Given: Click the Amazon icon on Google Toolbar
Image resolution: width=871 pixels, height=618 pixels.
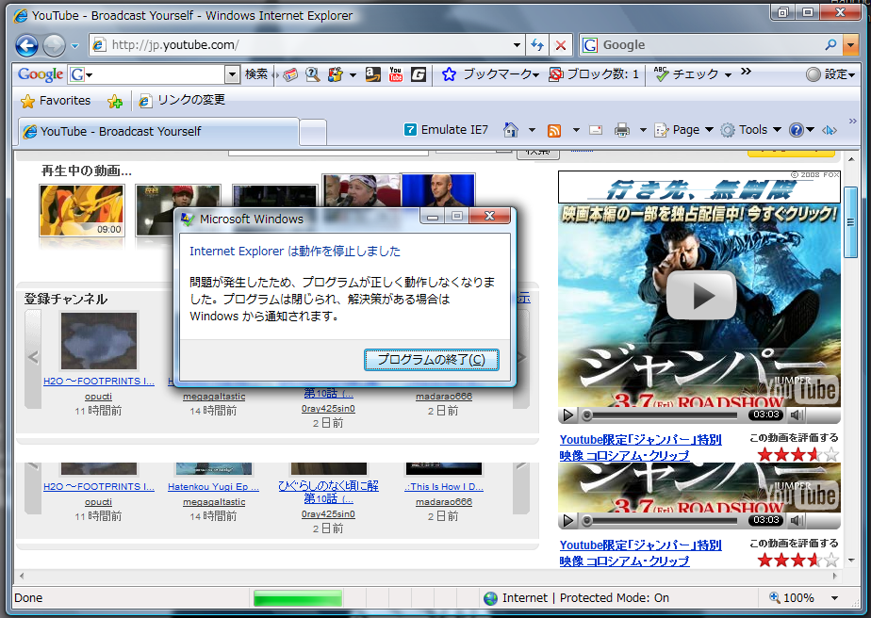Looking at the screenshot, I should (x=373, y=73).
